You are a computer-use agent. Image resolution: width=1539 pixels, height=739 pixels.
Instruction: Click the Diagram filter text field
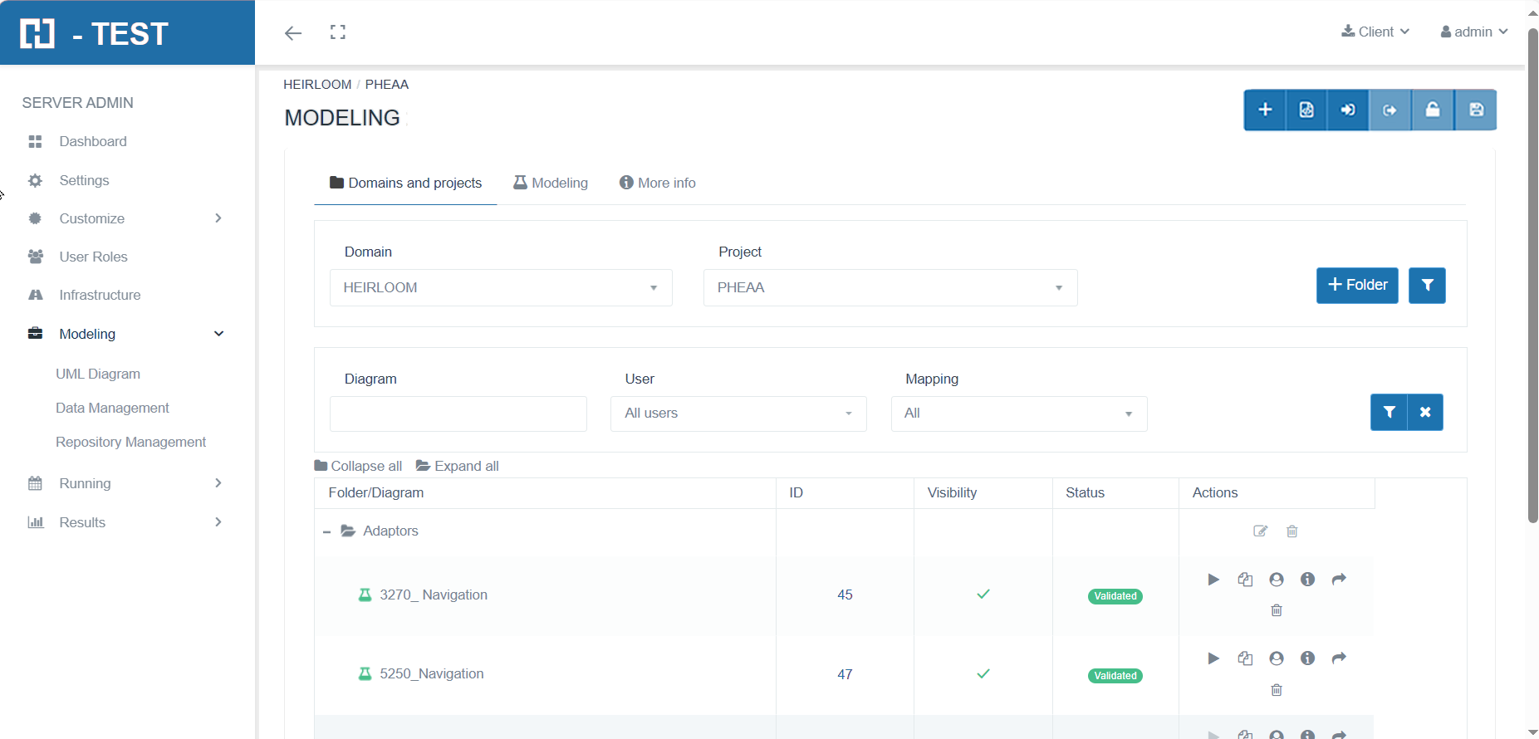[458, 414]
